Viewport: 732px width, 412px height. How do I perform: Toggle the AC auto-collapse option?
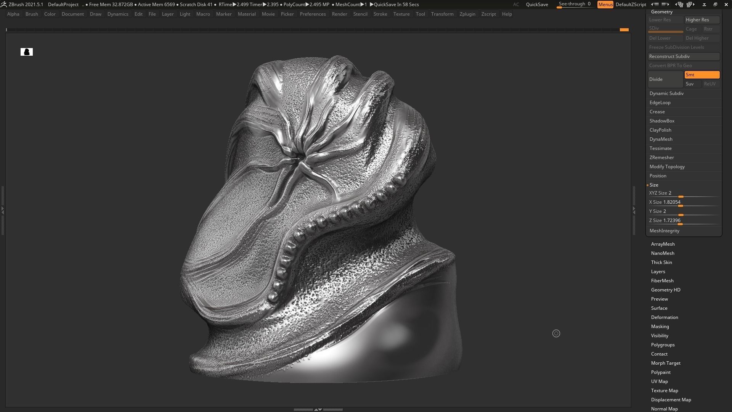pos(516,5)
